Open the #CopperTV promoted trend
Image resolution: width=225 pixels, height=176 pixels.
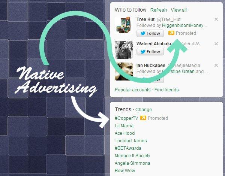point(126,118)
